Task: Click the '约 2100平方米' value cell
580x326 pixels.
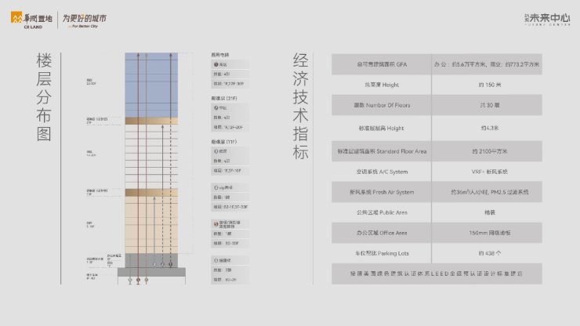Action: [487, 151]
